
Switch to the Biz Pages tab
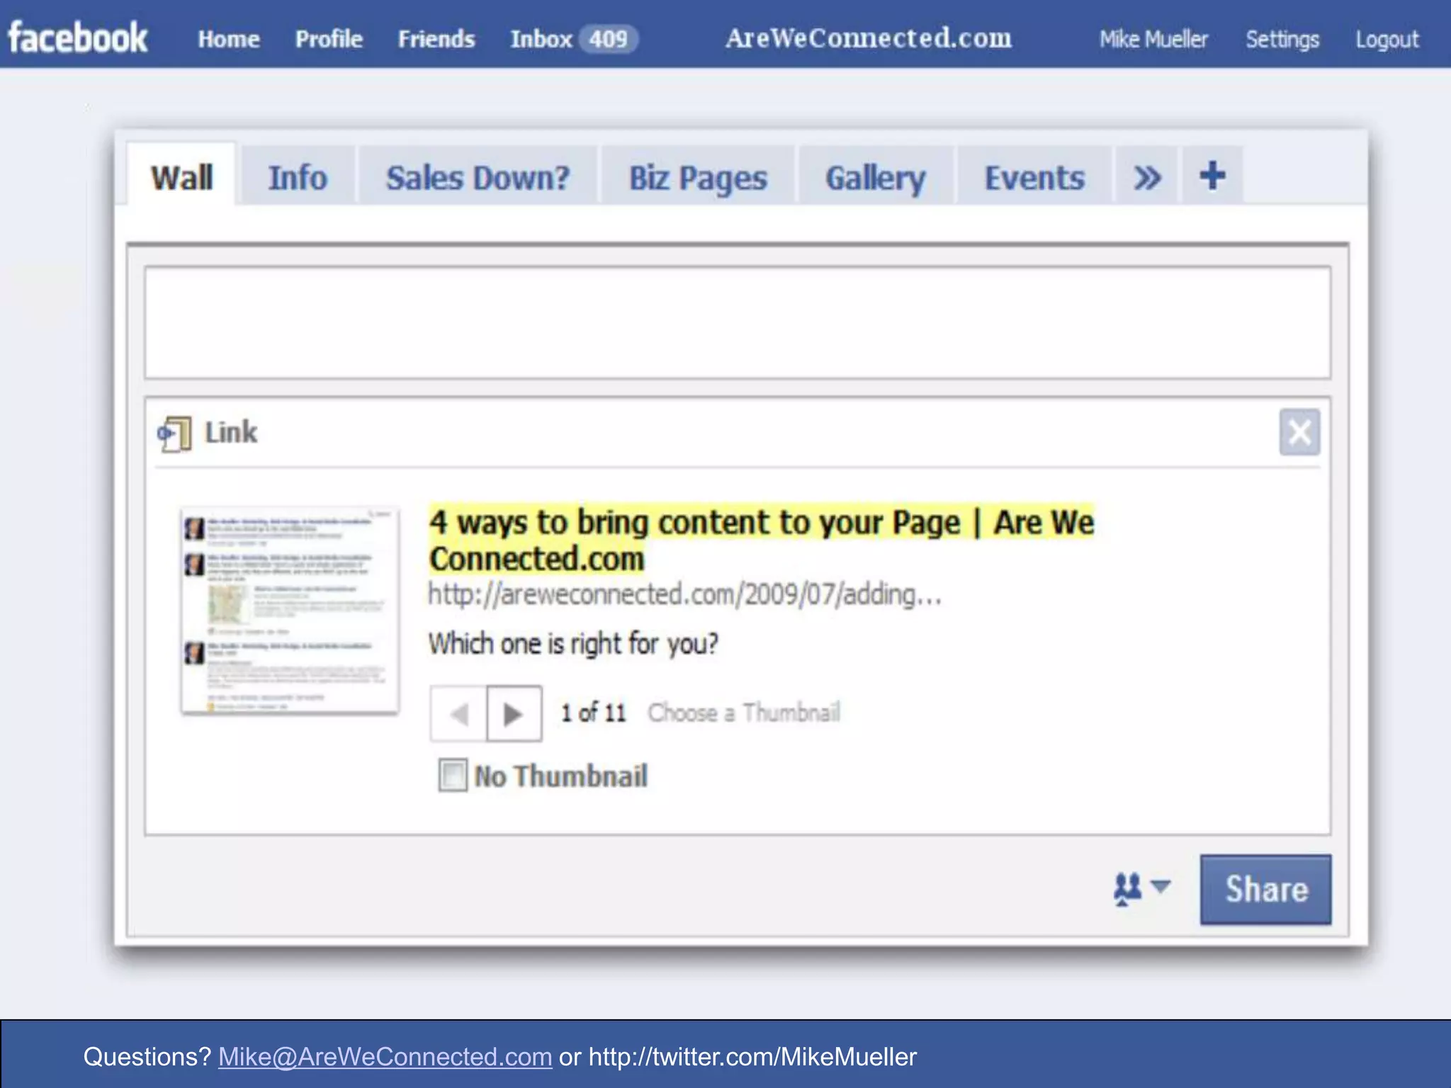click(x=698, y=177)
